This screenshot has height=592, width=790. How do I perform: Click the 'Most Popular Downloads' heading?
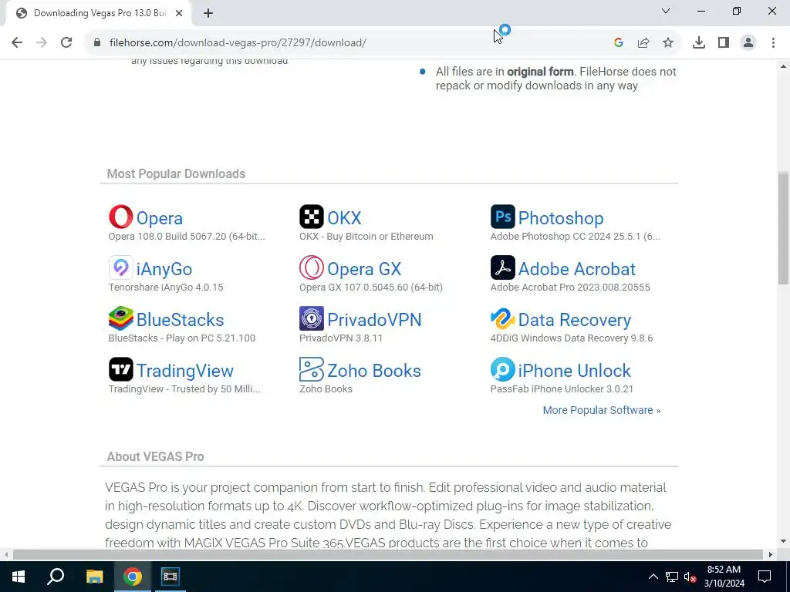click(x=176, y=173)
